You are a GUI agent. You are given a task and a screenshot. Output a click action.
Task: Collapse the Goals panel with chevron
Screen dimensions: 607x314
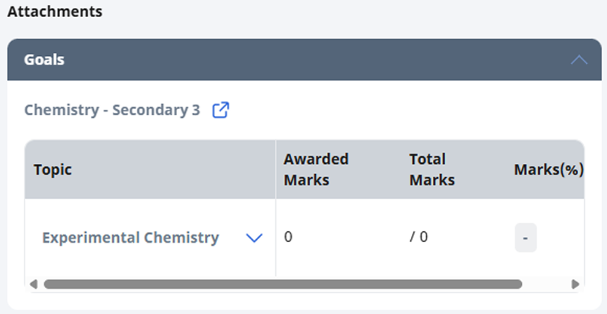coord(579,60)
